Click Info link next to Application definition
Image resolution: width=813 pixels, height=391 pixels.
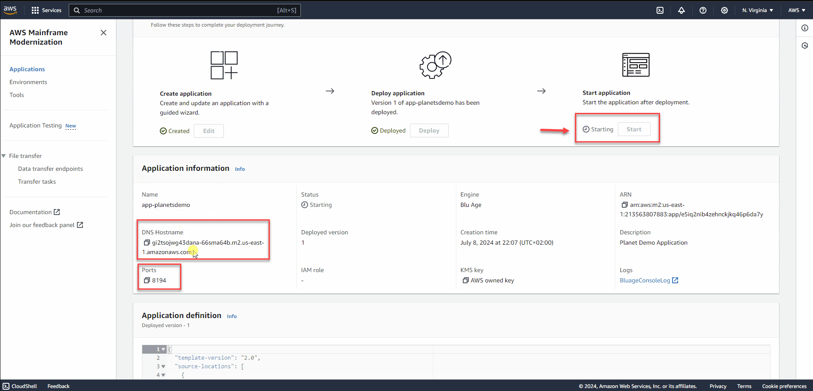click(x=232, y=316)
